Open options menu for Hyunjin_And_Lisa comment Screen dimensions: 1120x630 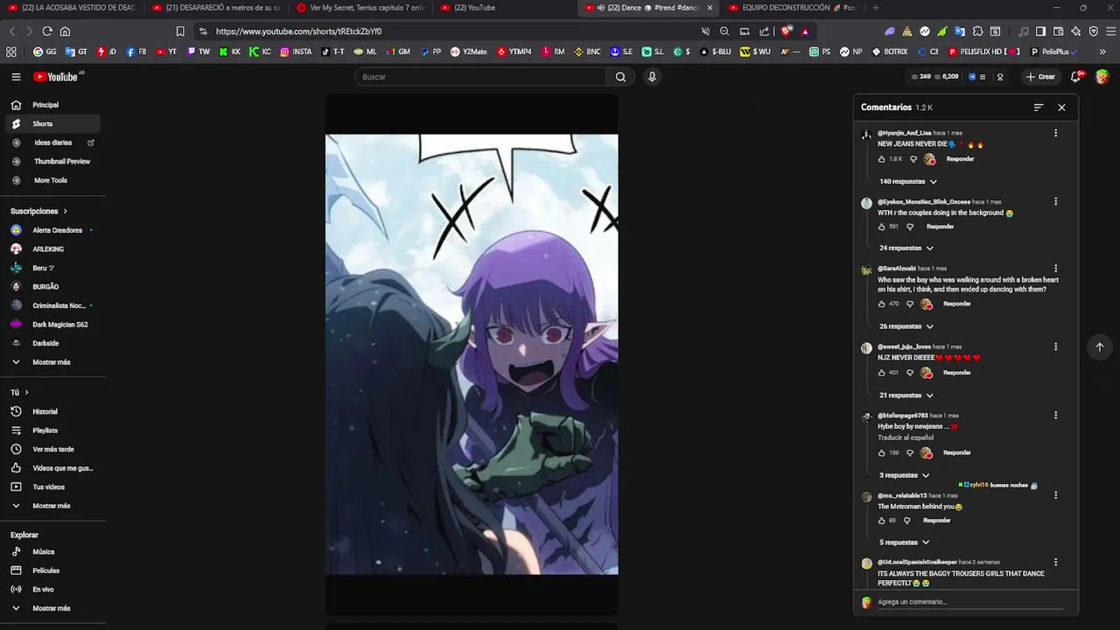[1055, 133]
